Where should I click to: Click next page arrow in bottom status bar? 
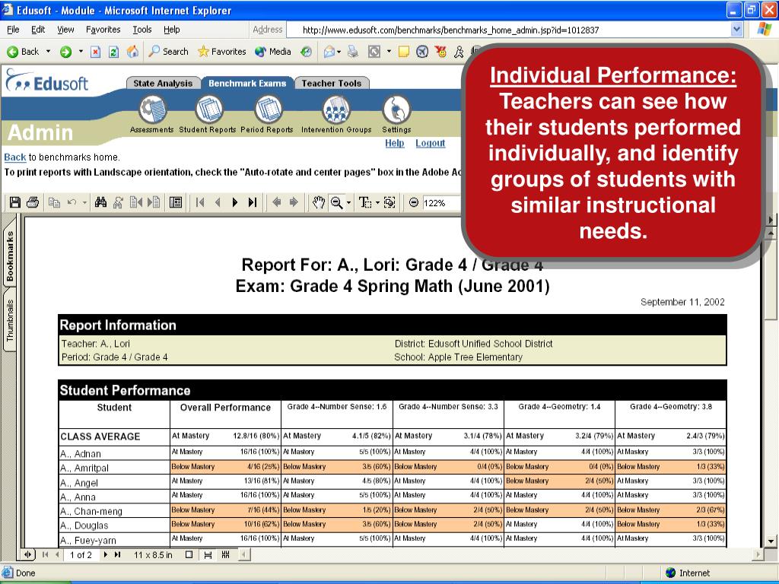[105, 554]
